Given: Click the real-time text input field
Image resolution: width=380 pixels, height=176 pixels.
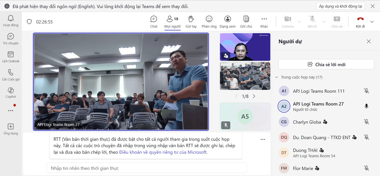Looking at the screenshot, I should 147,168.
